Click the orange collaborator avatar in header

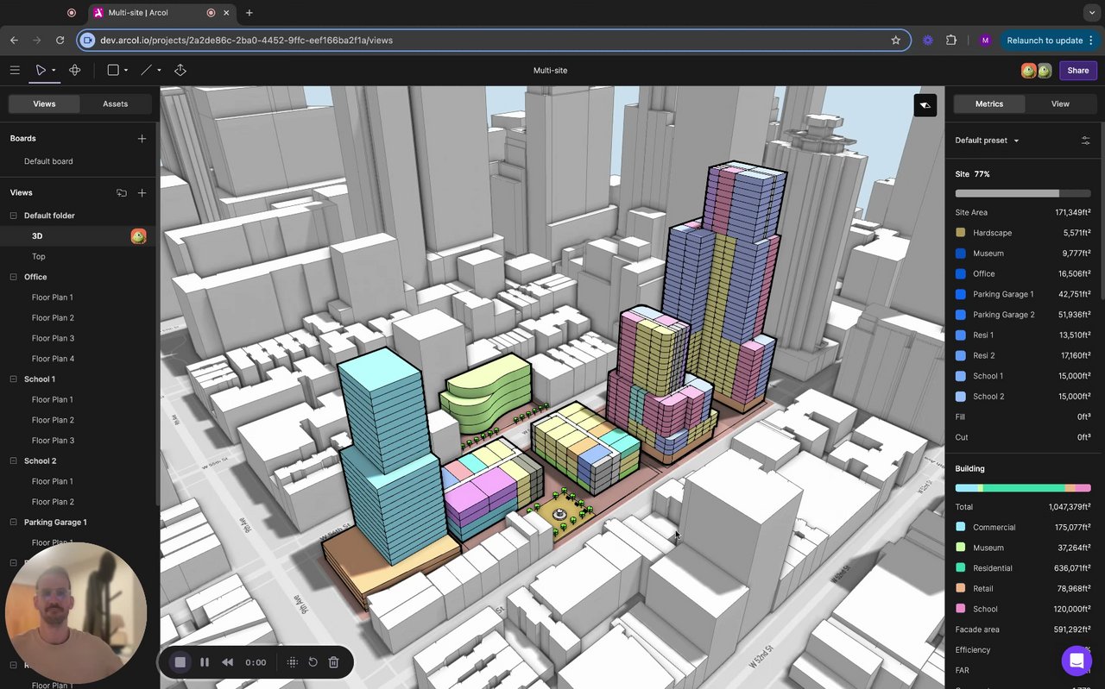tap(1028, 71)
